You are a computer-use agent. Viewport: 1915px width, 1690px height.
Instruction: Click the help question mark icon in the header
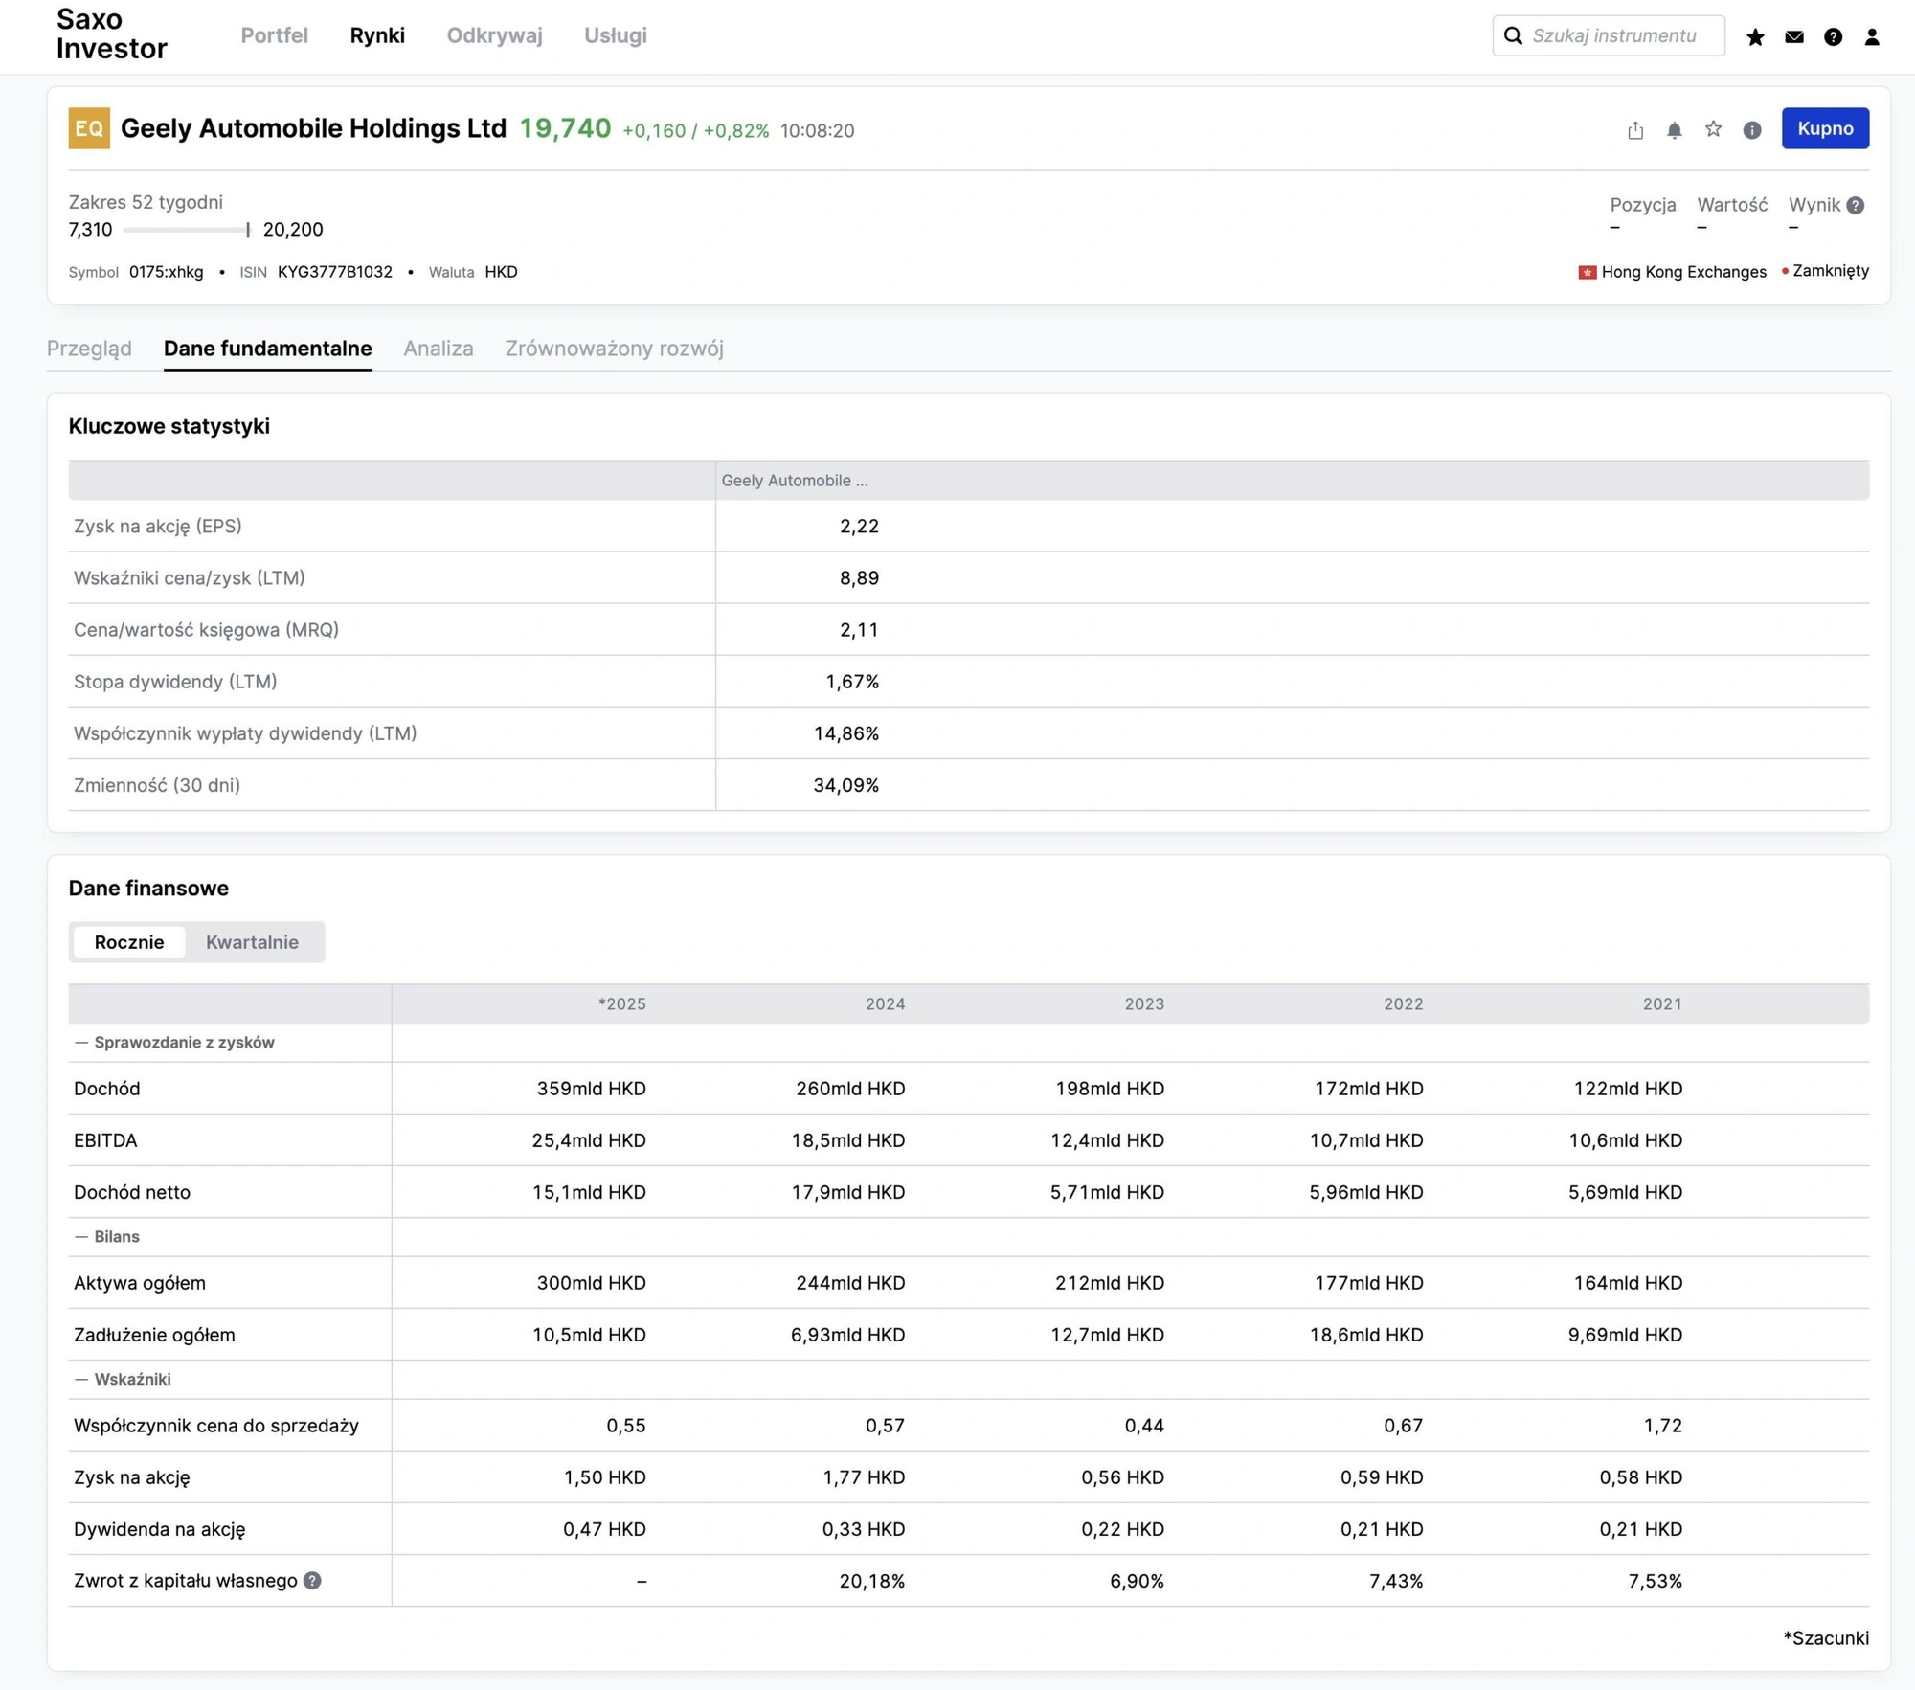[x=1833, y=36]
